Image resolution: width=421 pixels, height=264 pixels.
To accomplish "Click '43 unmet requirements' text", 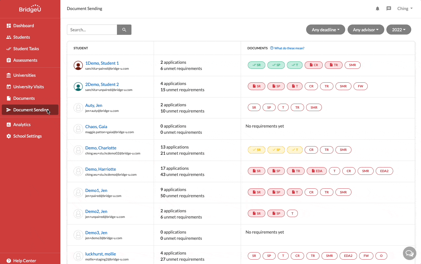I will [x=182, y=175].
